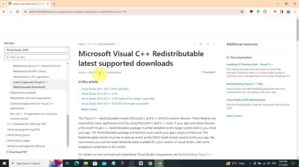Image resolution: width=299 pixels, height=167 pixels.
Task: Go back with the browser back arrow
Action: pos(4,12)
